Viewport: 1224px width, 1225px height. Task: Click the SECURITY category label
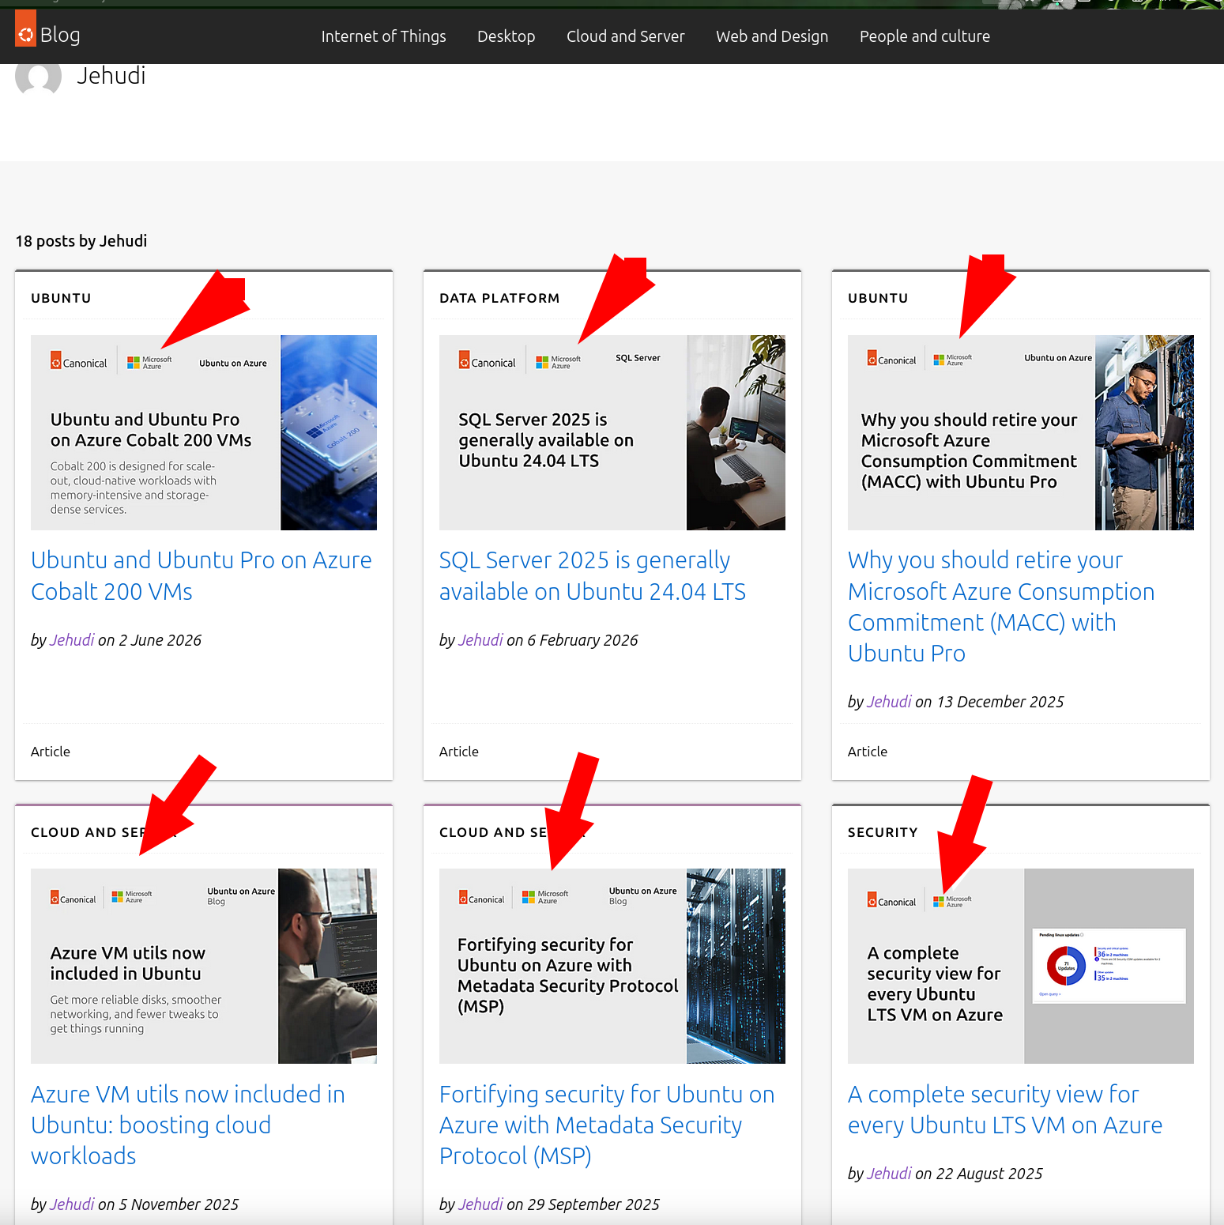[x=883, y=832]
